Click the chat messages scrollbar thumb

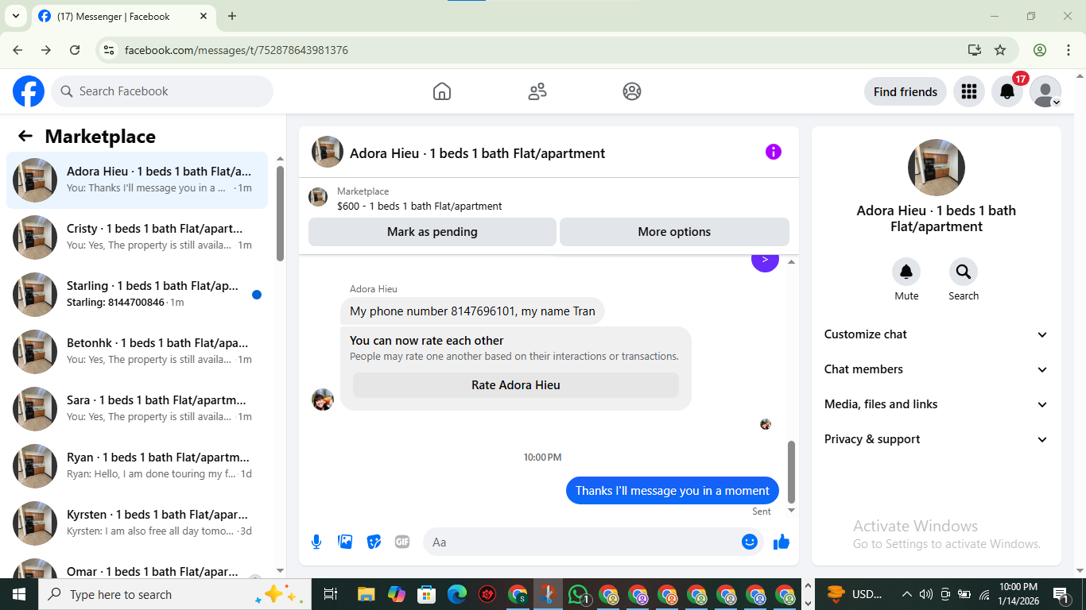click(791, 472)
